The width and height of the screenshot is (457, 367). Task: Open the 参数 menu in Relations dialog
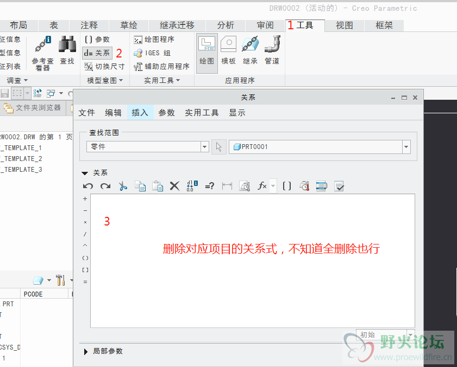coord(166,113)
